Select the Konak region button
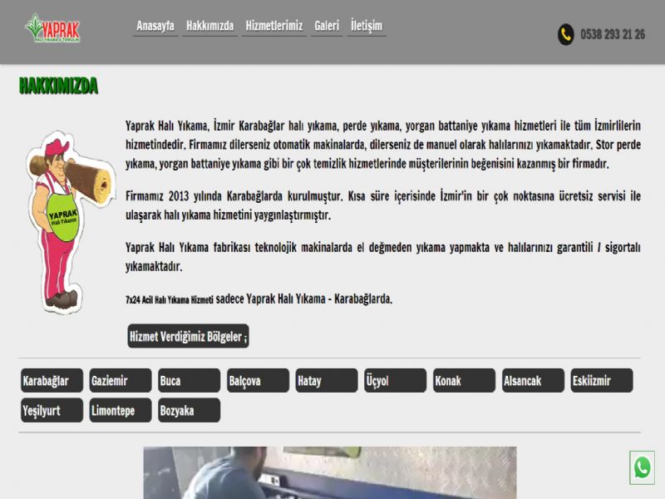The height and width of the screenshot is (499, 665). [464, 381]
